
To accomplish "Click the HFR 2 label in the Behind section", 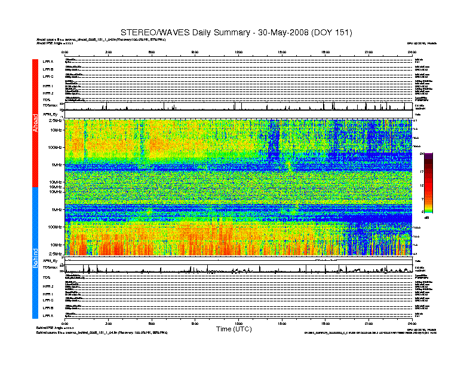I will [x=48, y=286].
